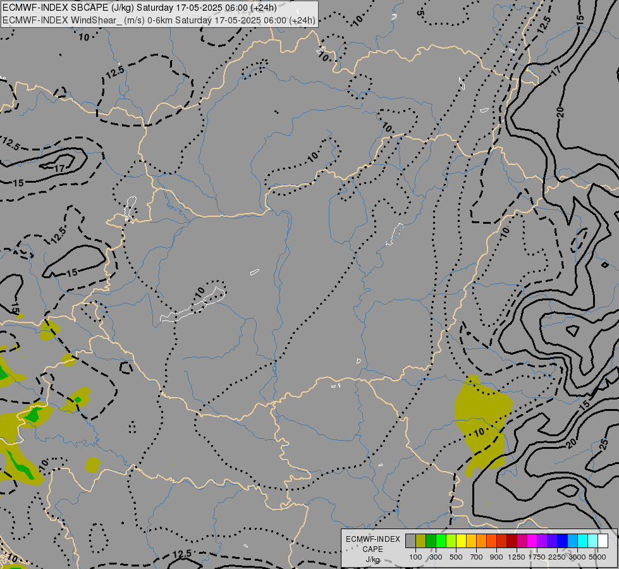
Task: Click the 25 wind shear contour label
Action: coord(604,444)
